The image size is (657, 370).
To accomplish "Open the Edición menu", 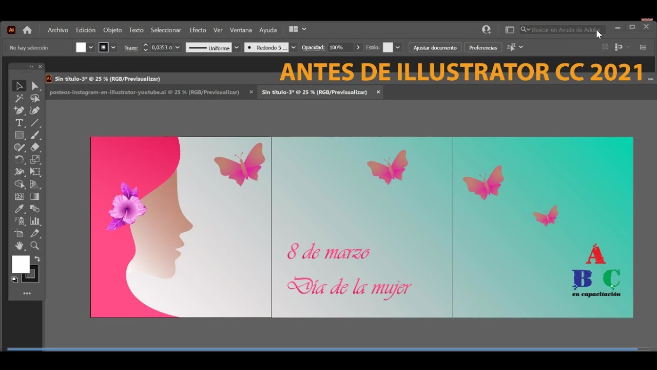I will tap(86, 30).
